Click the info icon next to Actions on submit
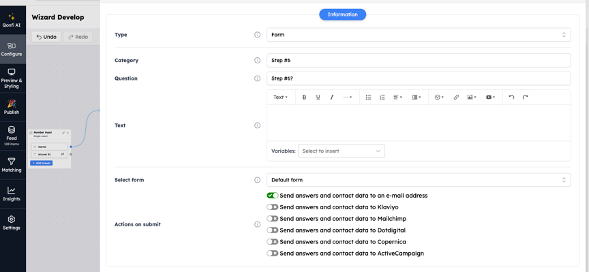589x272 pixels. tap(257, 224)
